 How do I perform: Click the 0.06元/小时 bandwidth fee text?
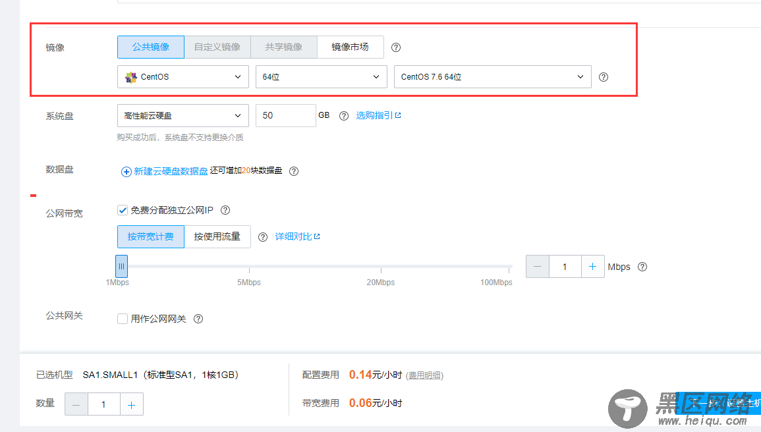[375, 403]
